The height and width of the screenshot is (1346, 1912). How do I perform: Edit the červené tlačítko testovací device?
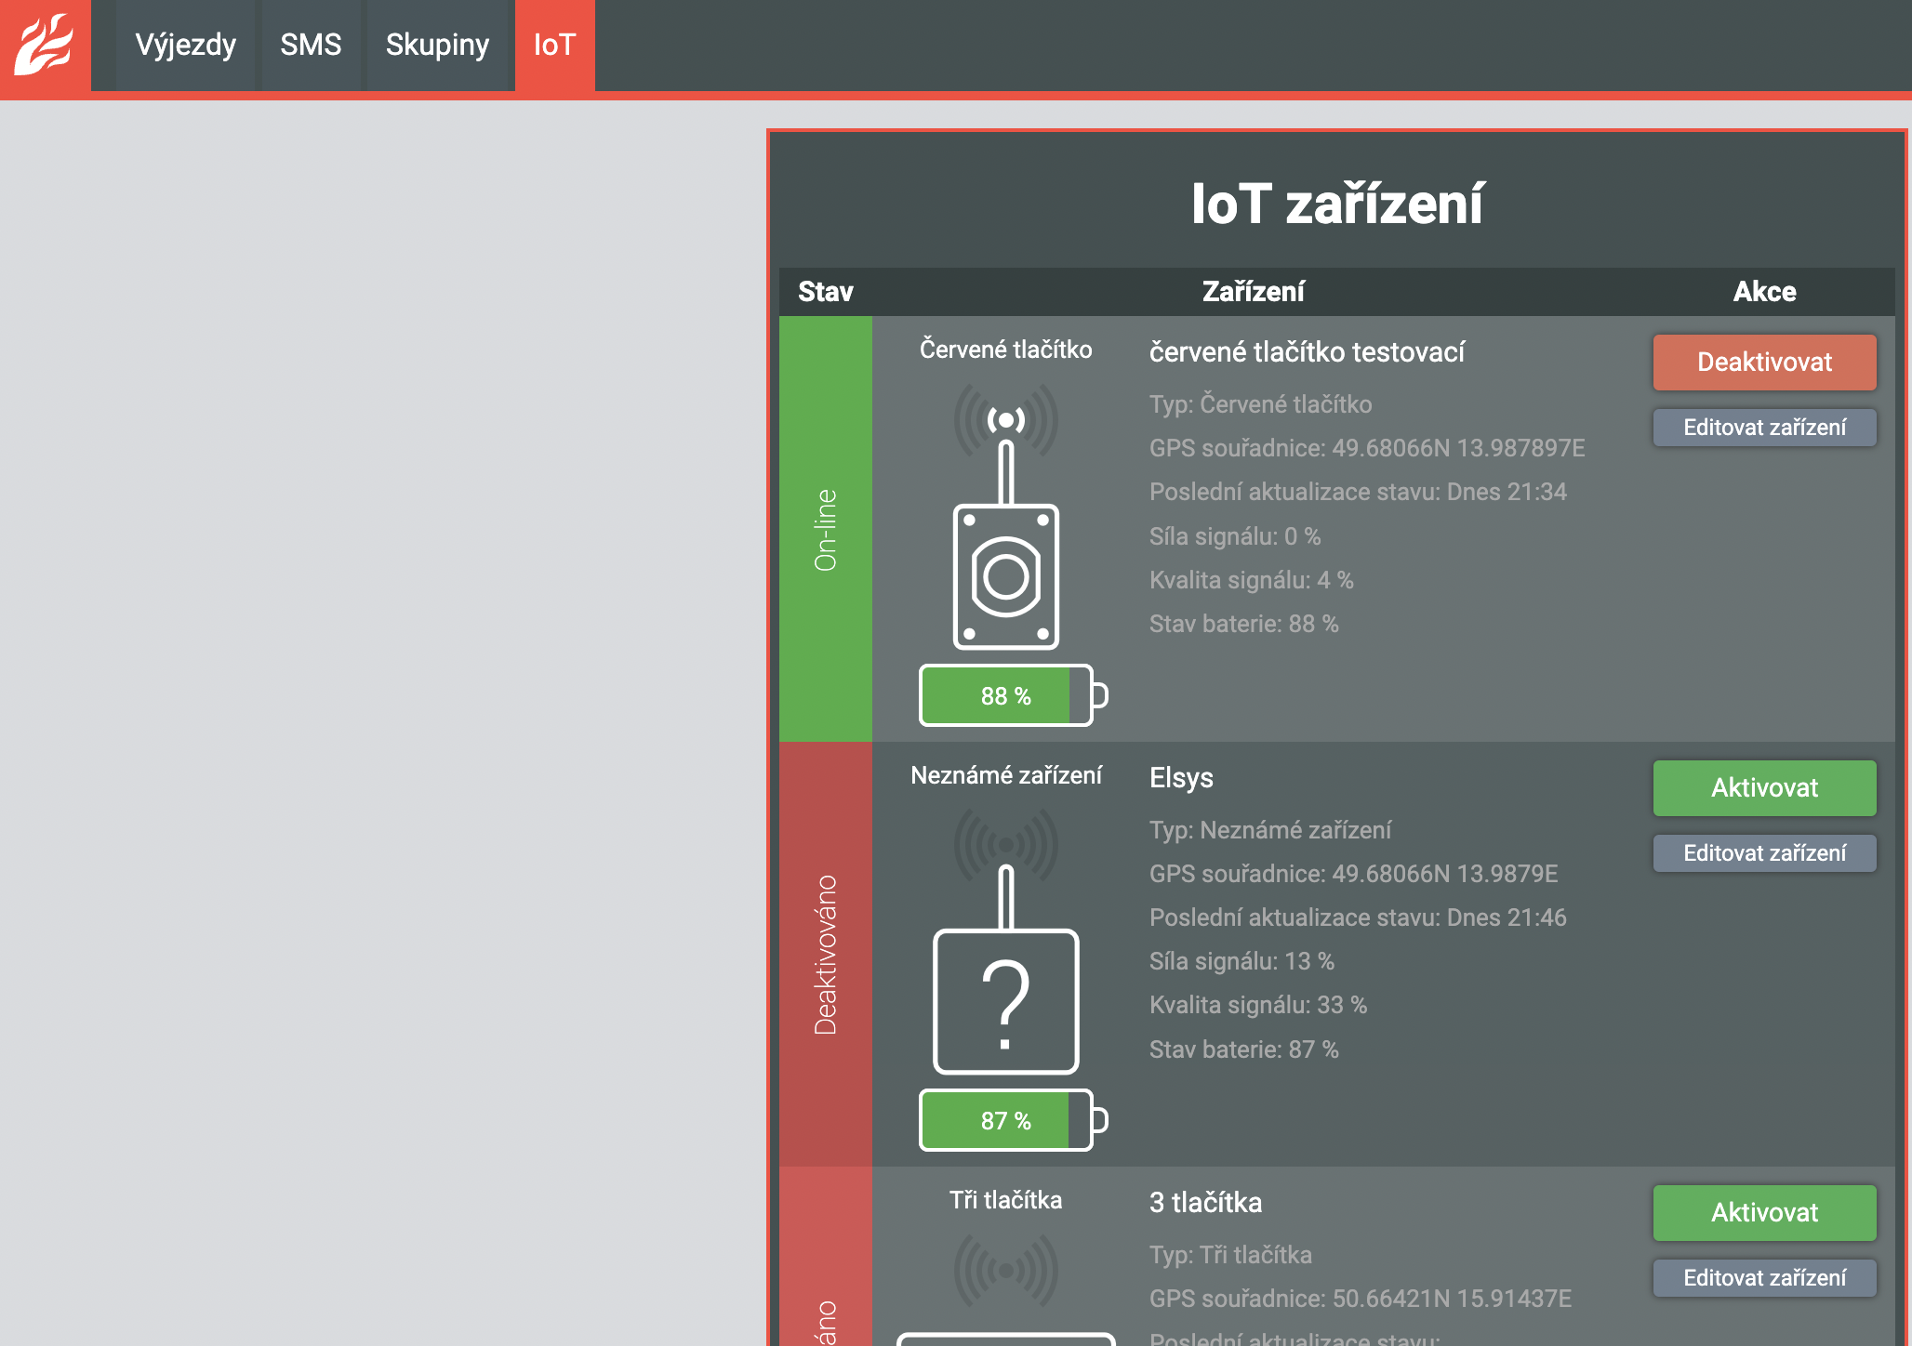(1764, 428)
